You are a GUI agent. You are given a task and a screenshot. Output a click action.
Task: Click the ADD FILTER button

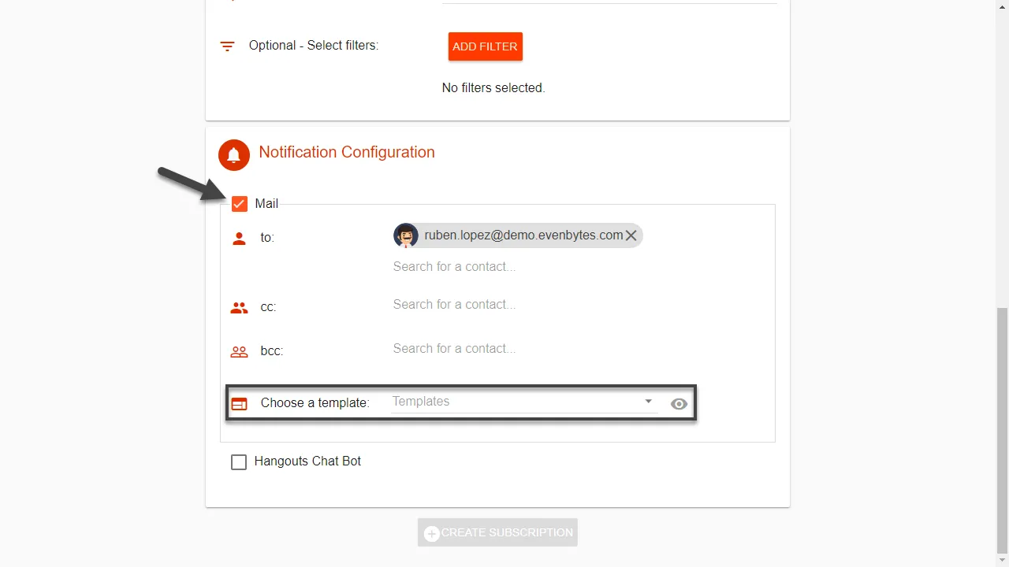(485, 46)
